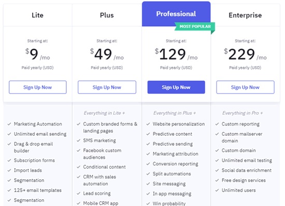
Task: Select the Professional plan header
Action: click(176, 14)
